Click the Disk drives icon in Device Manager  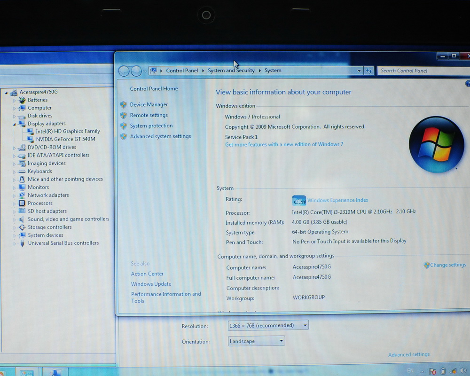coord(22,116)
